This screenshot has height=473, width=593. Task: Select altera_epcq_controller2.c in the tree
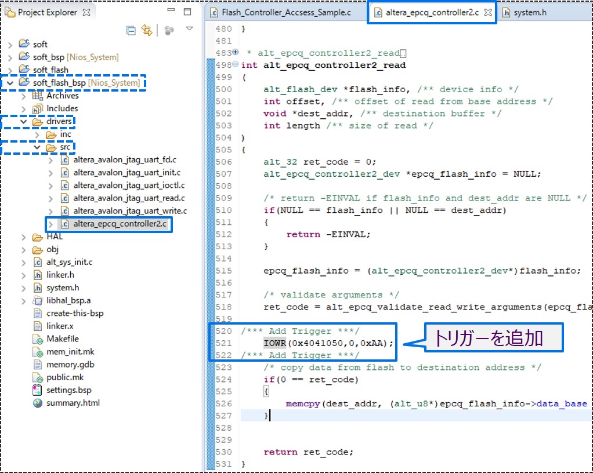[120, 224]
